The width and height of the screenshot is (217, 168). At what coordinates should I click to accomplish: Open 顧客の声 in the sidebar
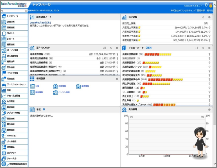[x=14, y=62]
